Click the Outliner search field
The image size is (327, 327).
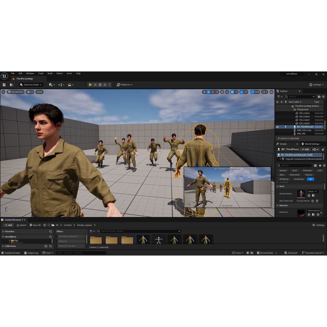[x=300, y=97]
